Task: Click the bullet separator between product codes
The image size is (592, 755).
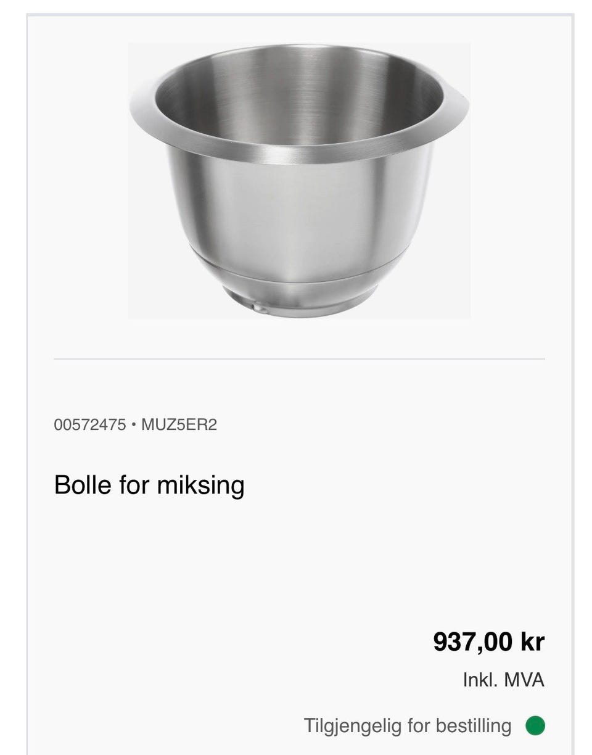Action: 134,425
